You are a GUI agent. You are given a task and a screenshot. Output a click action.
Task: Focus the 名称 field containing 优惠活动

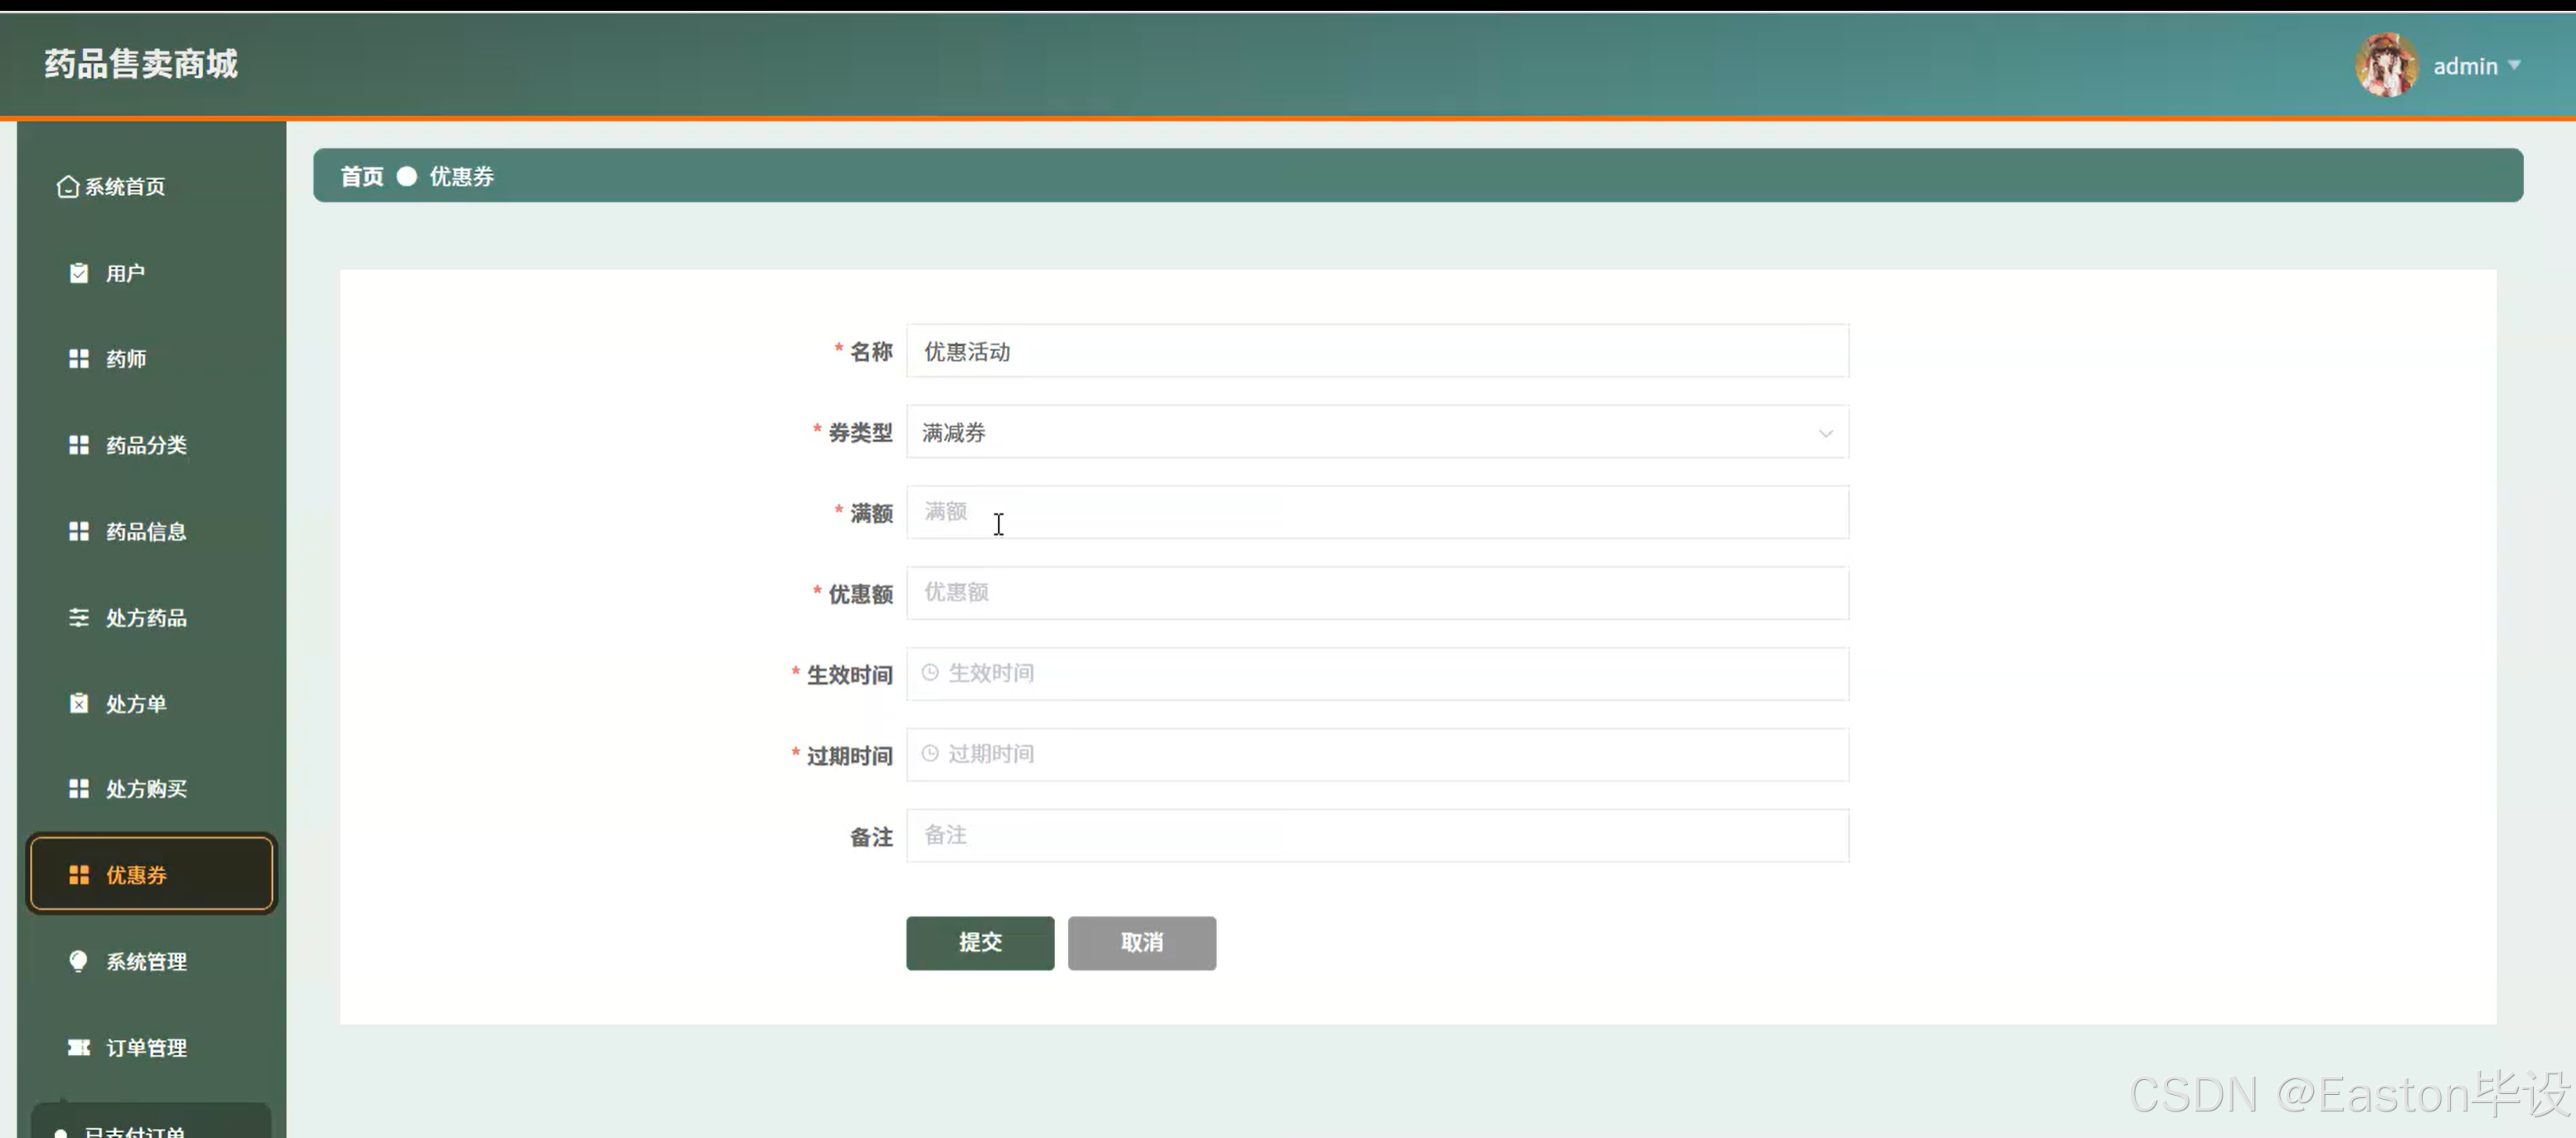click(x=1377, y=351)
